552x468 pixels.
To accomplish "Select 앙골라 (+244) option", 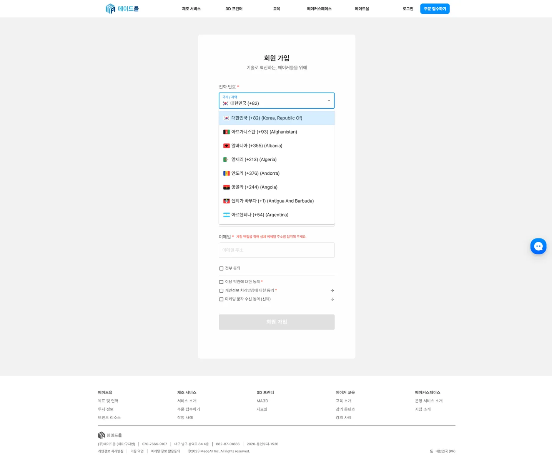I will [x=276, y=187].
